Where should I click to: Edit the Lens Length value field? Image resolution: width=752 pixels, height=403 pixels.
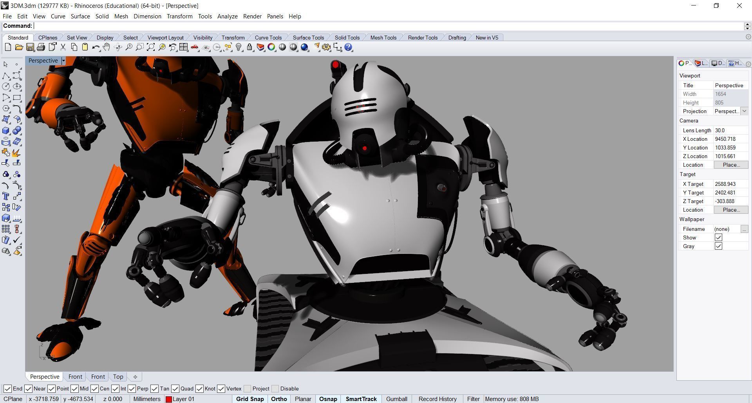pos(730,130)
